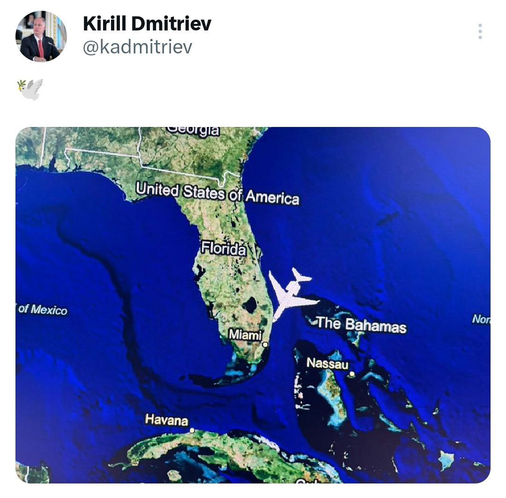Click the 'of Mexico' gulf label

[42, 310]
